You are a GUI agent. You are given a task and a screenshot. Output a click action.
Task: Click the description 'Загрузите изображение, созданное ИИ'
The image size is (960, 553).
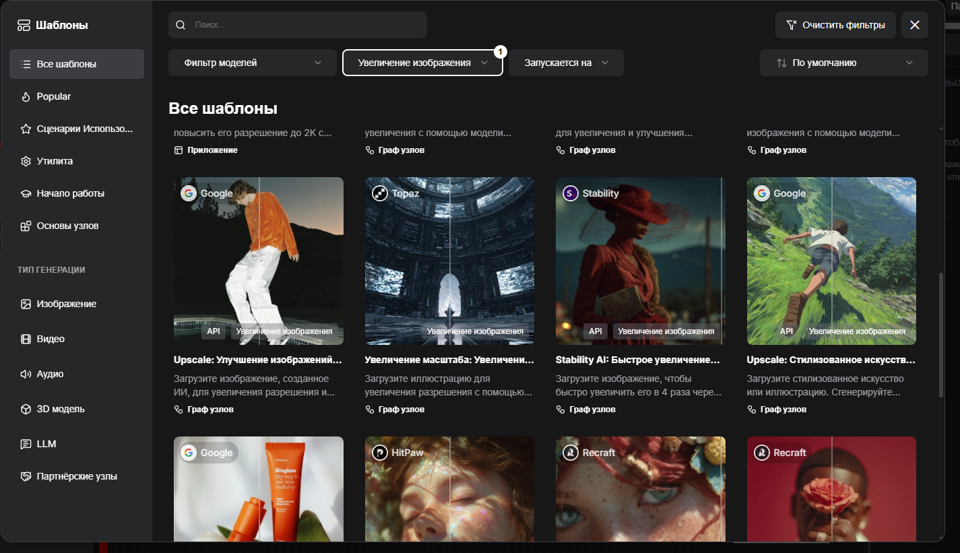255,385
